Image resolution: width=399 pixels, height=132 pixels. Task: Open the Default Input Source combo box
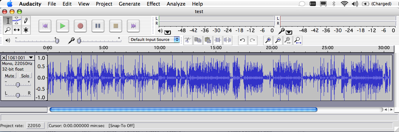[154, 40]
